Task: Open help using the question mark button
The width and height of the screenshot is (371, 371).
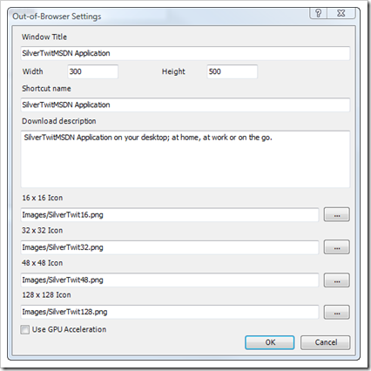Action: [319, 13]
